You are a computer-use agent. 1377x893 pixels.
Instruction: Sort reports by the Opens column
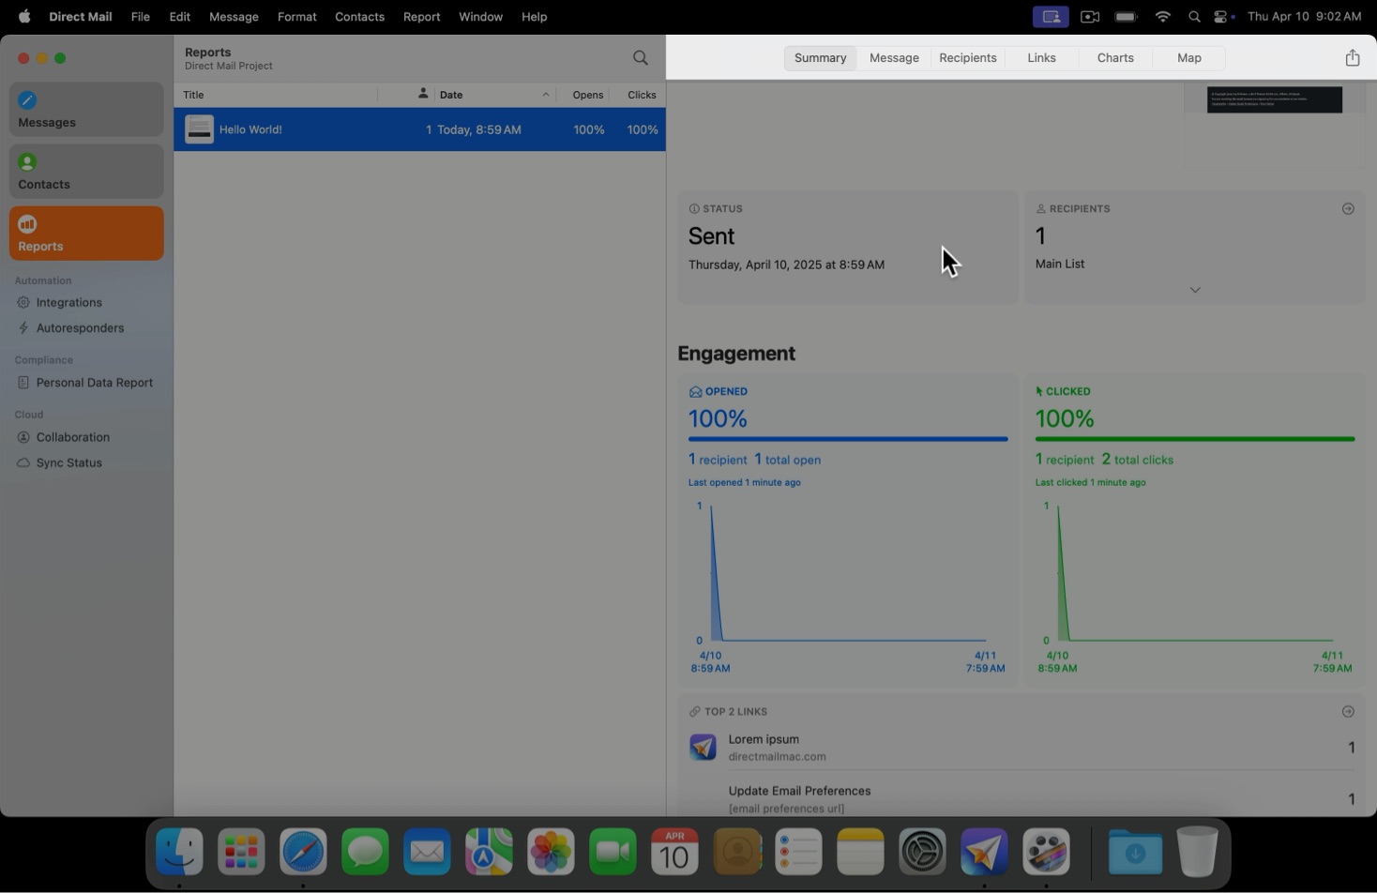[x=587, y=95]
